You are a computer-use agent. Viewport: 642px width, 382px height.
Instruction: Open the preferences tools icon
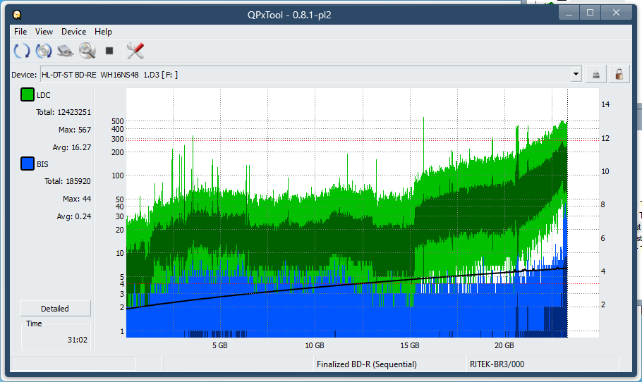(x=135, y=51)
